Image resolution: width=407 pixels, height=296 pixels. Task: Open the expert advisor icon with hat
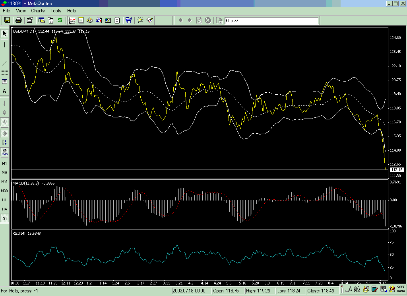[5, 151]
